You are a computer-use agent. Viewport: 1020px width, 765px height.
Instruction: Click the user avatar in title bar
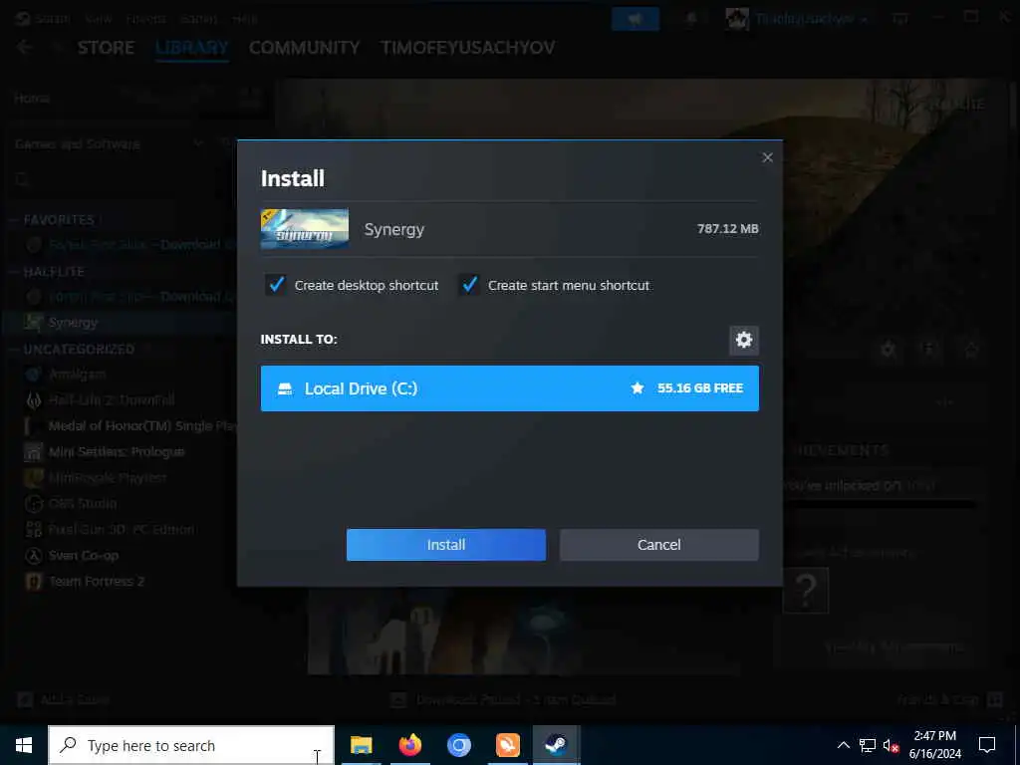(738, 19)
